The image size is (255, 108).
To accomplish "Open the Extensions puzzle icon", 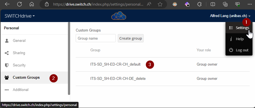I will tap(200, 4).
